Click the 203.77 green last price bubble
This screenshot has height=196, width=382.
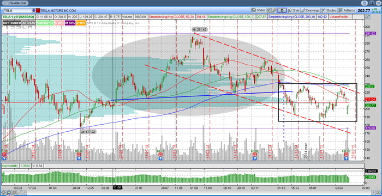coord(370,105)
